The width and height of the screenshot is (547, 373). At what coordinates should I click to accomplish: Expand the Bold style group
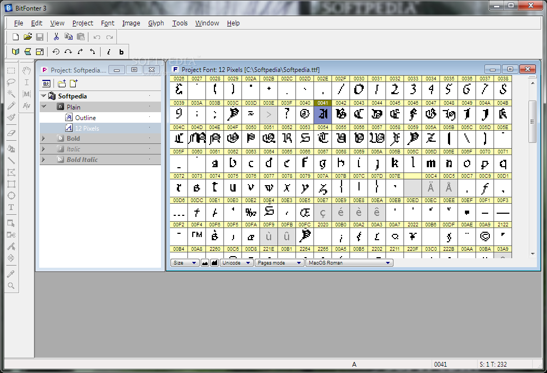pos(43,139)
